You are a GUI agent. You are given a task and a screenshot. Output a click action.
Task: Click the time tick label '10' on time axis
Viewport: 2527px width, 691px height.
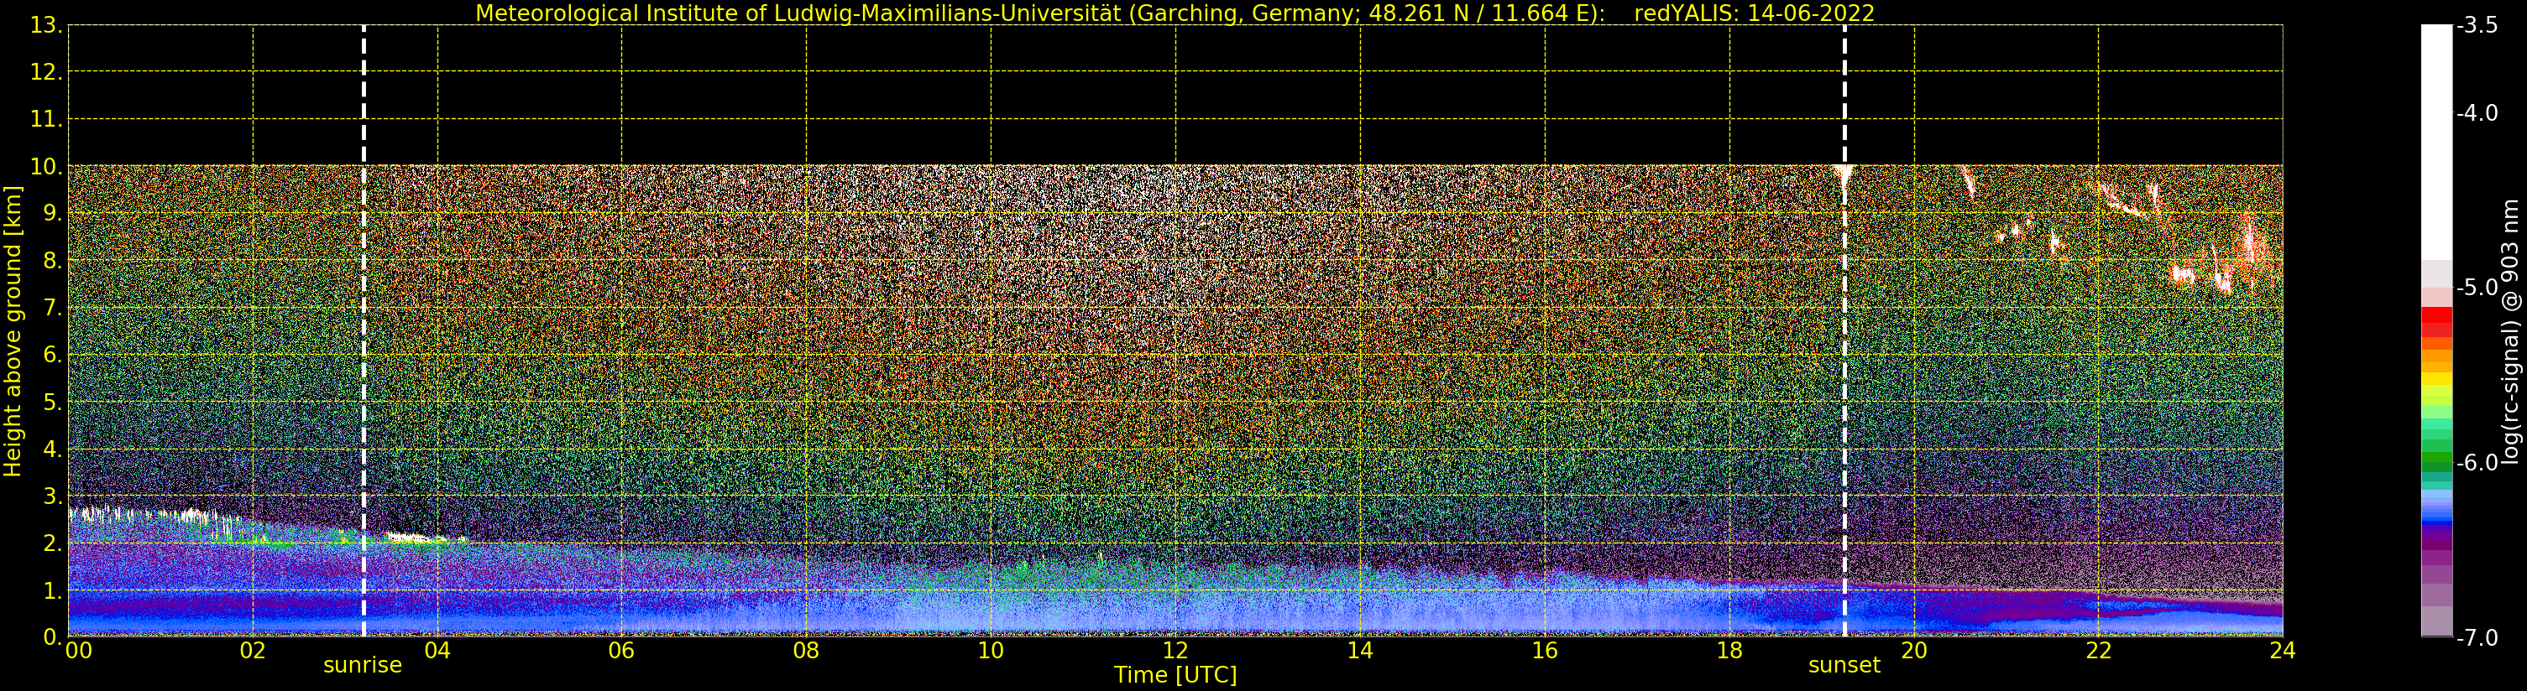click(x=991, y=651)
